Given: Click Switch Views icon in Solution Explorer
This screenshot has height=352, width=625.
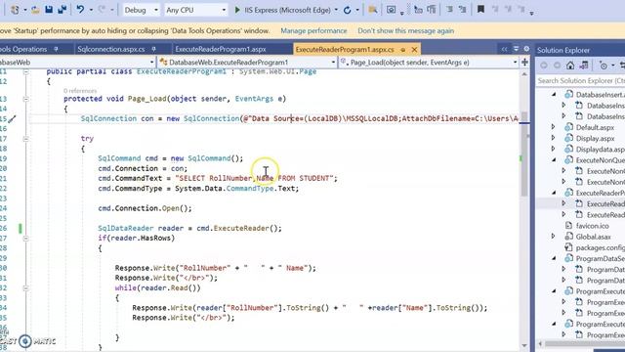Looking at the screenshot, I should pyautogui.click(x=584, y=66).
